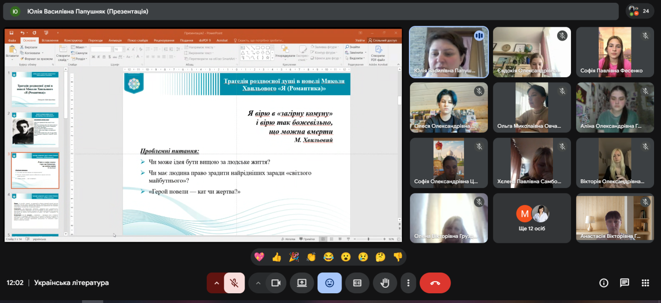Send the clapping hands emoji reaction

(311, 257)
